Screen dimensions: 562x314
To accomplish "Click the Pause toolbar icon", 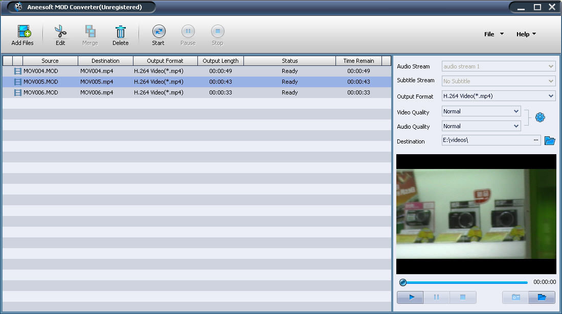I will (188, 31).
